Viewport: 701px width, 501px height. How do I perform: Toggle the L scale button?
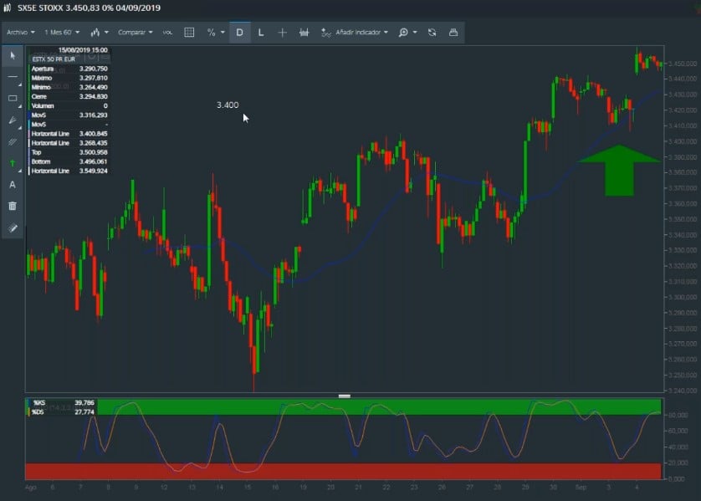(261, 33)
